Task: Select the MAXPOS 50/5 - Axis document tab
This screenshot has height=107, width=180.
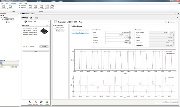Action: (27, 14)
